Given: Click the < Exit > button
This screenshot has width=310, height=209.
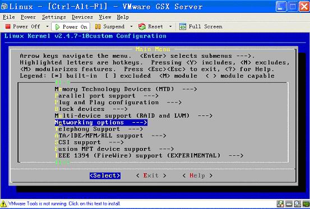Looking at the screenshot, I should 151,175.
